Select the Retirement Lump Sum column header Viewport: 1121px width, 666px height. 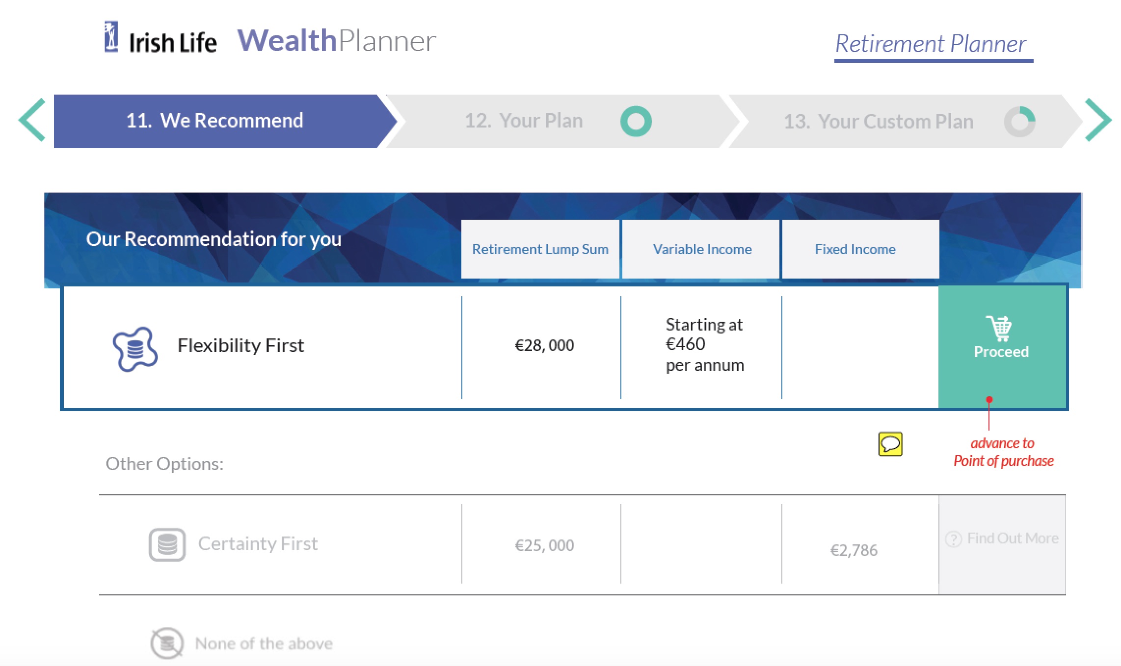(540, 249)
